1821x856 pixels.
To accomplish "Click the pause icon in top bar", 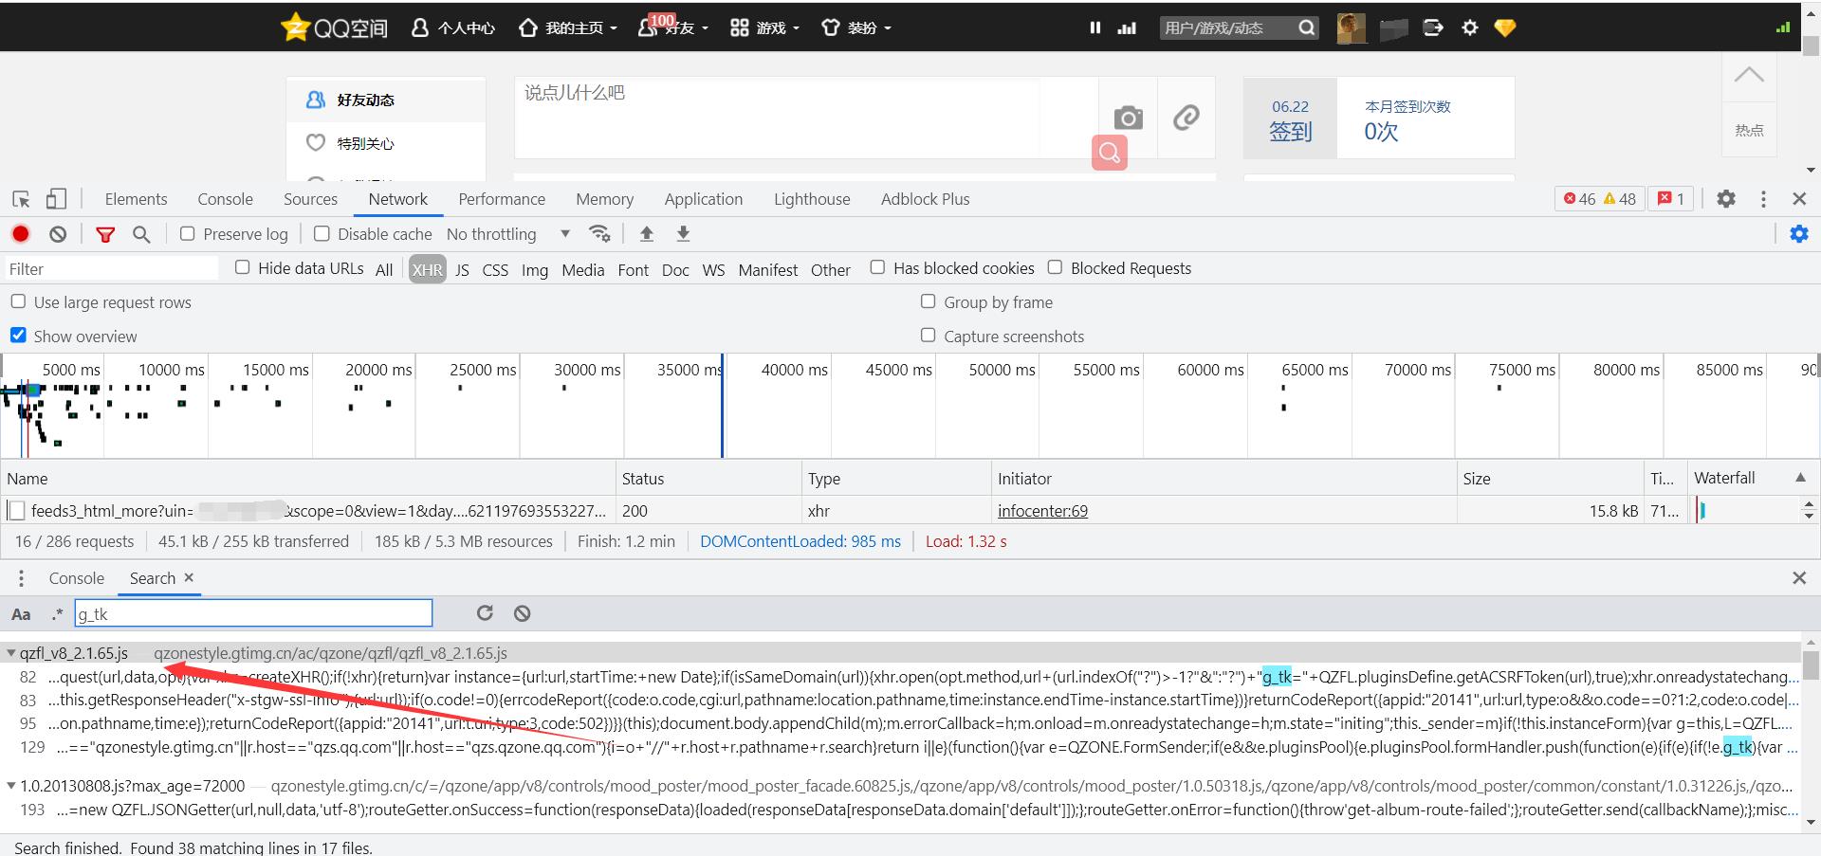I will coord(1095,27).
